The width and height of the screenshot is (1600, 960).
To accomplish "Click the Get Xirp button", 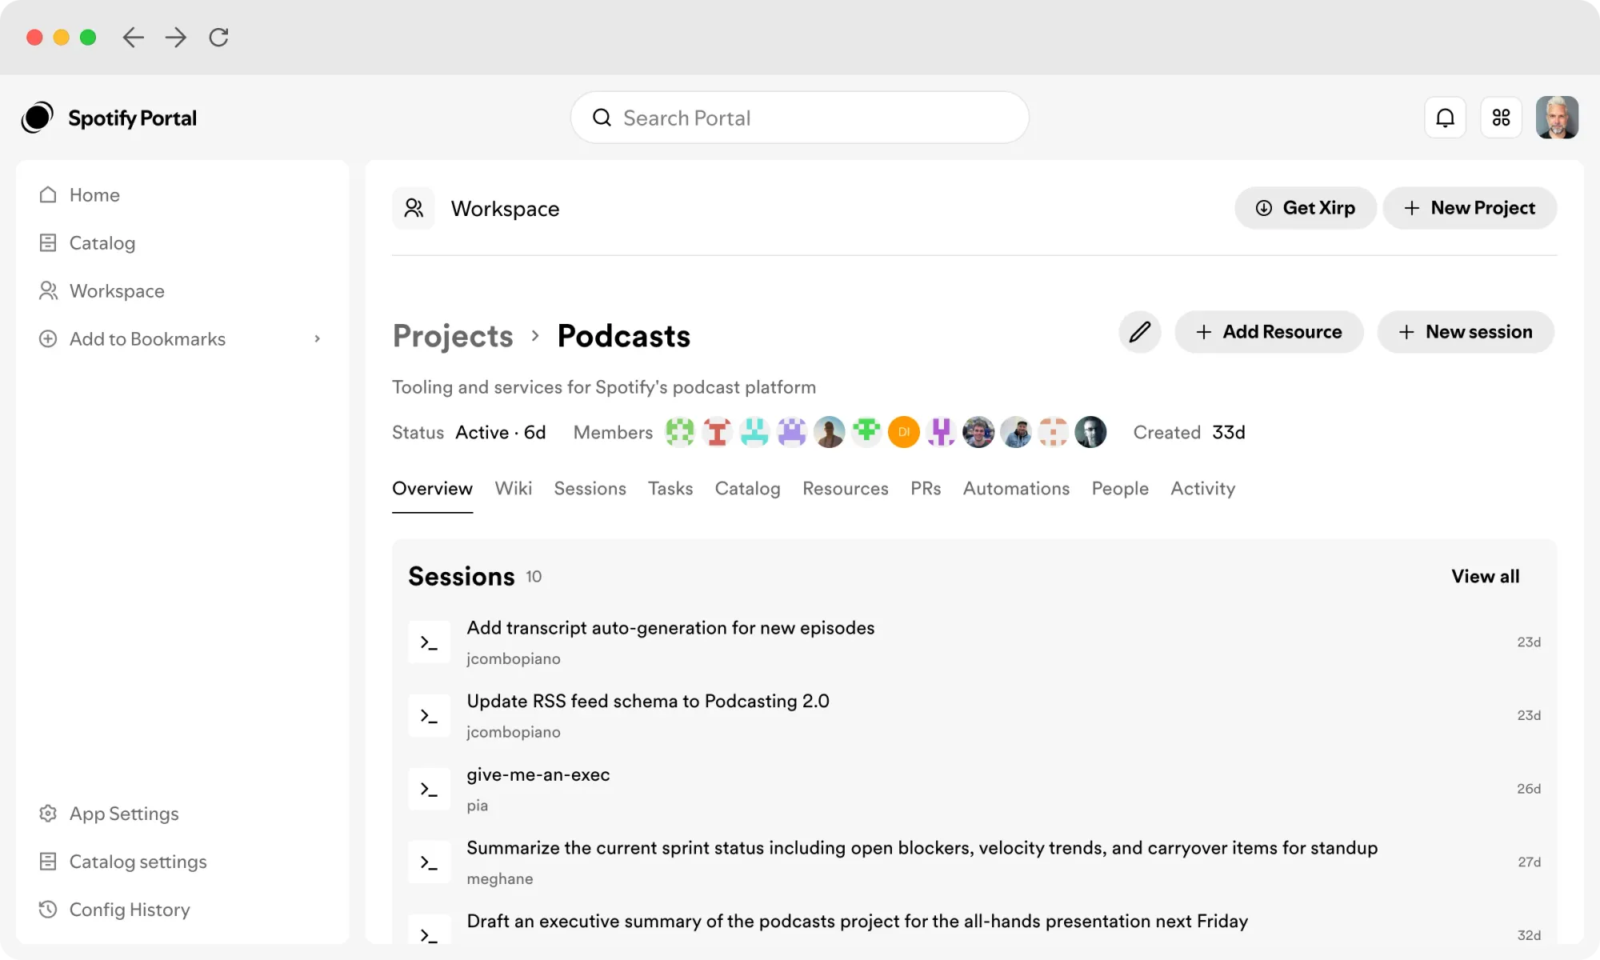I will pos(1305,208).
